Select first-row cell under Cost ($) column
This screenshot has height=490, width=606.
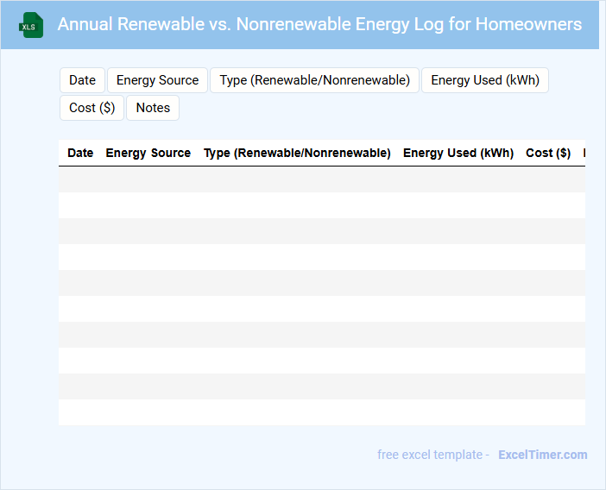(547, 179)
